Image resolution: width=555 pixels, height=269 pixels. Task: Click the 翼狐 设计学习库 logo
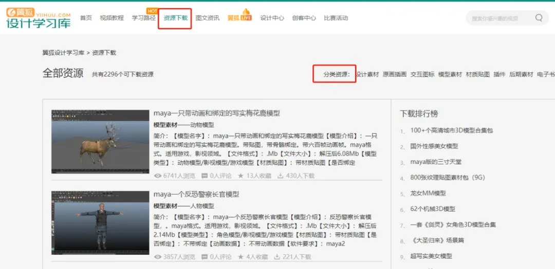39,18
